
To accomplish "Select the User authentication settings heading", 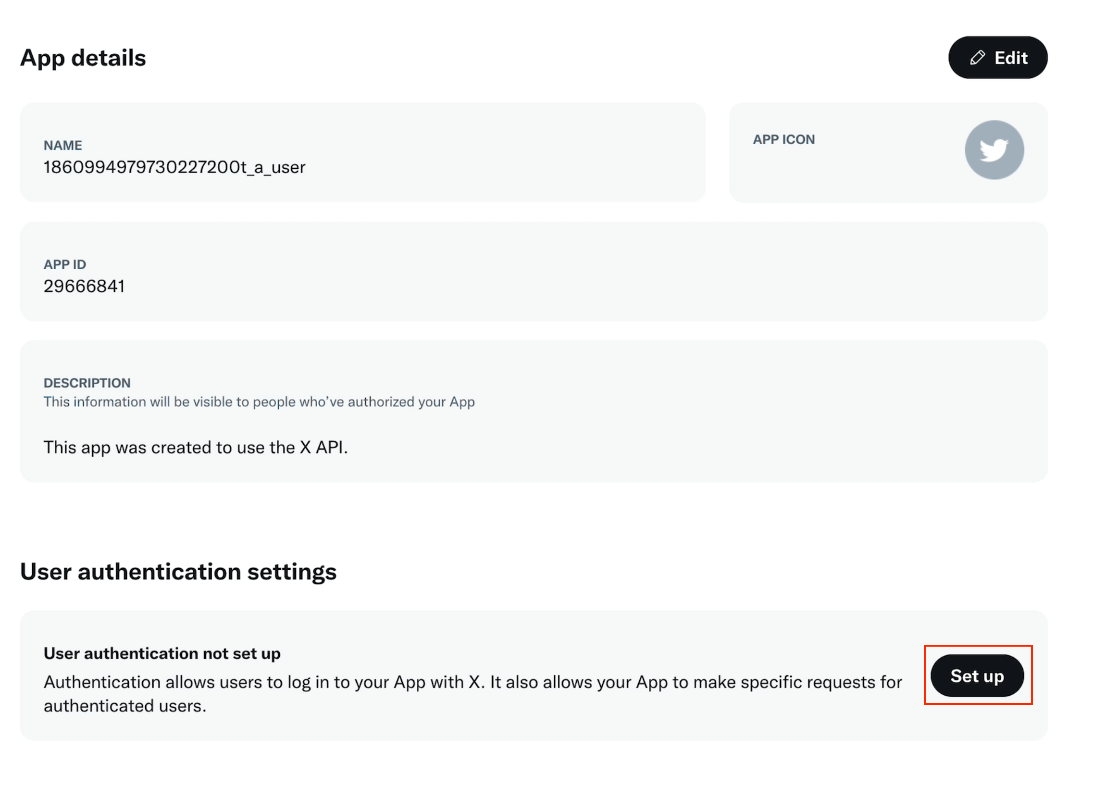I will coord(178,571).
